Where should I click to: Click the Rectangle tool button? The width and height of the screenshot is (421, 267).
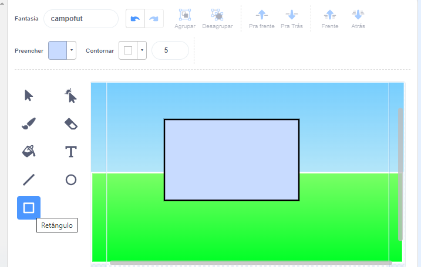29,208
